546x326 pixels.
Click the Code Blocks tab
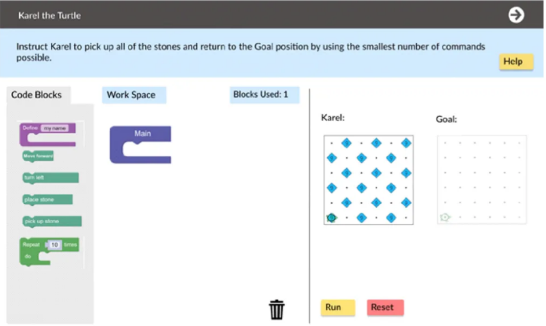coord(37,95)
